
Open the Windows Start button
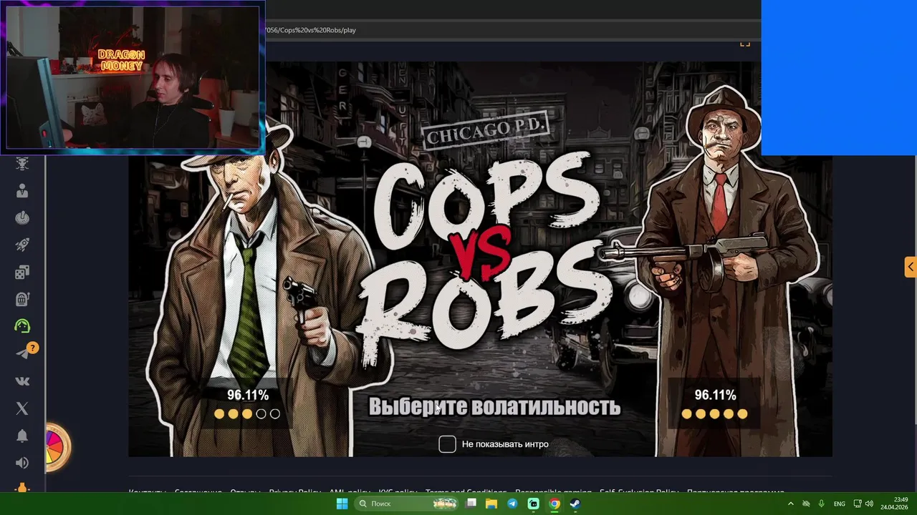342,504
